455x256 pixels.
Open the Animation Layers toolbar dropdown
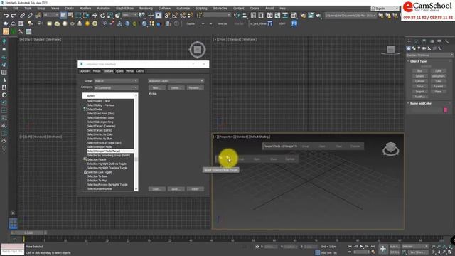click(x=176, y=81)
